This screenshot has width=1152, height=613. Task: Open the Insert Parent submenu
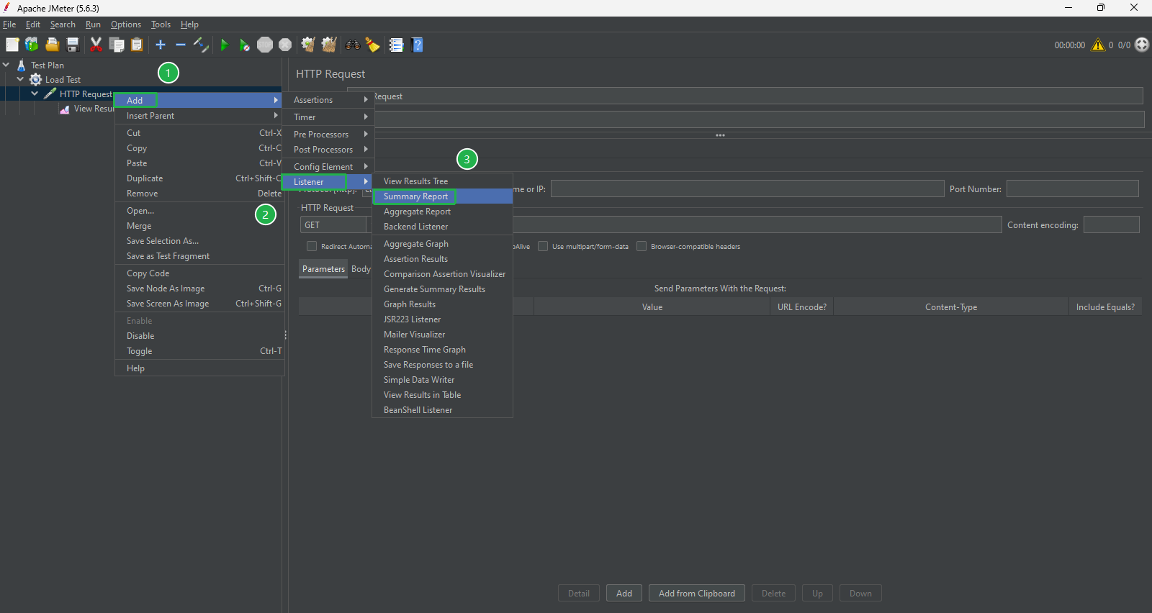point(199,116)
